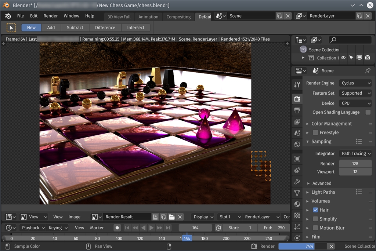
Task: Click the Tool properties tab icon
Action: pyautogui.click(x=297, y=85)
